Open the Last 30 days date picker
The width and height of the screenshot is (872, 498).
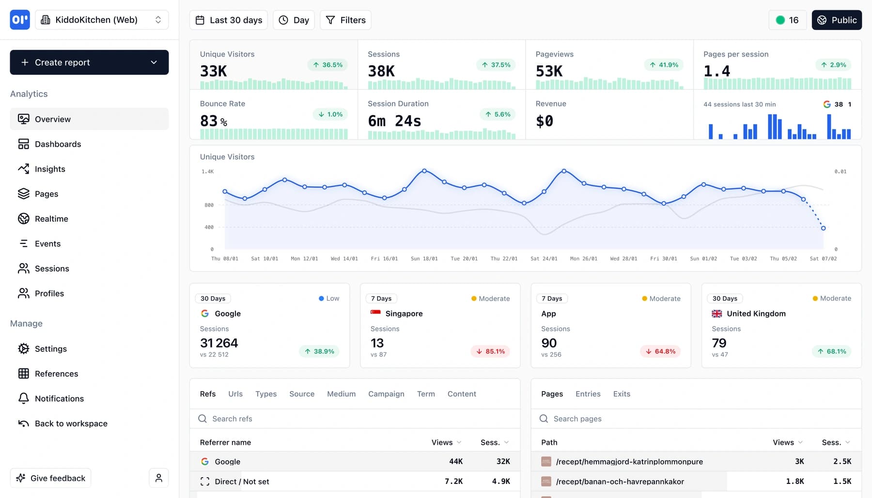point(228,20)
